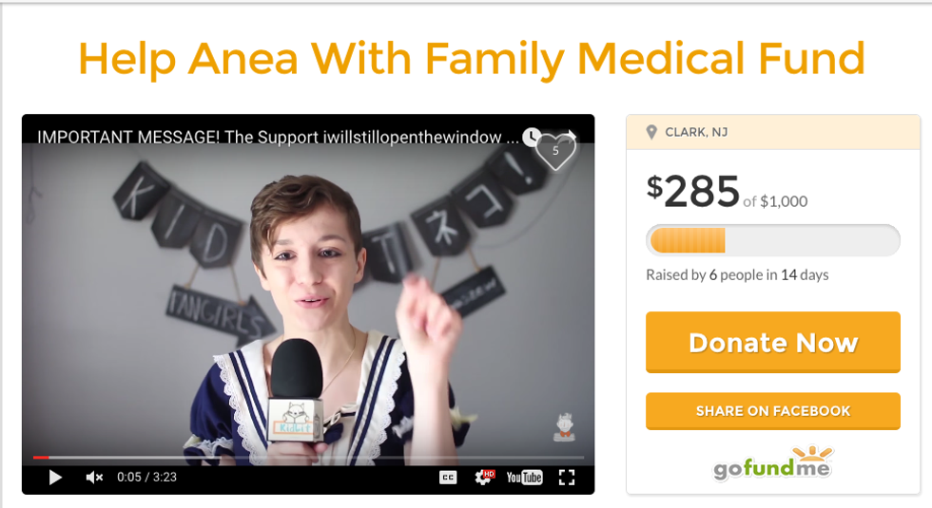Viewport: 932px width, 508px height.
Task: Click the SHARE ON FACEBOOK button
Action: [x=772, y=410]
